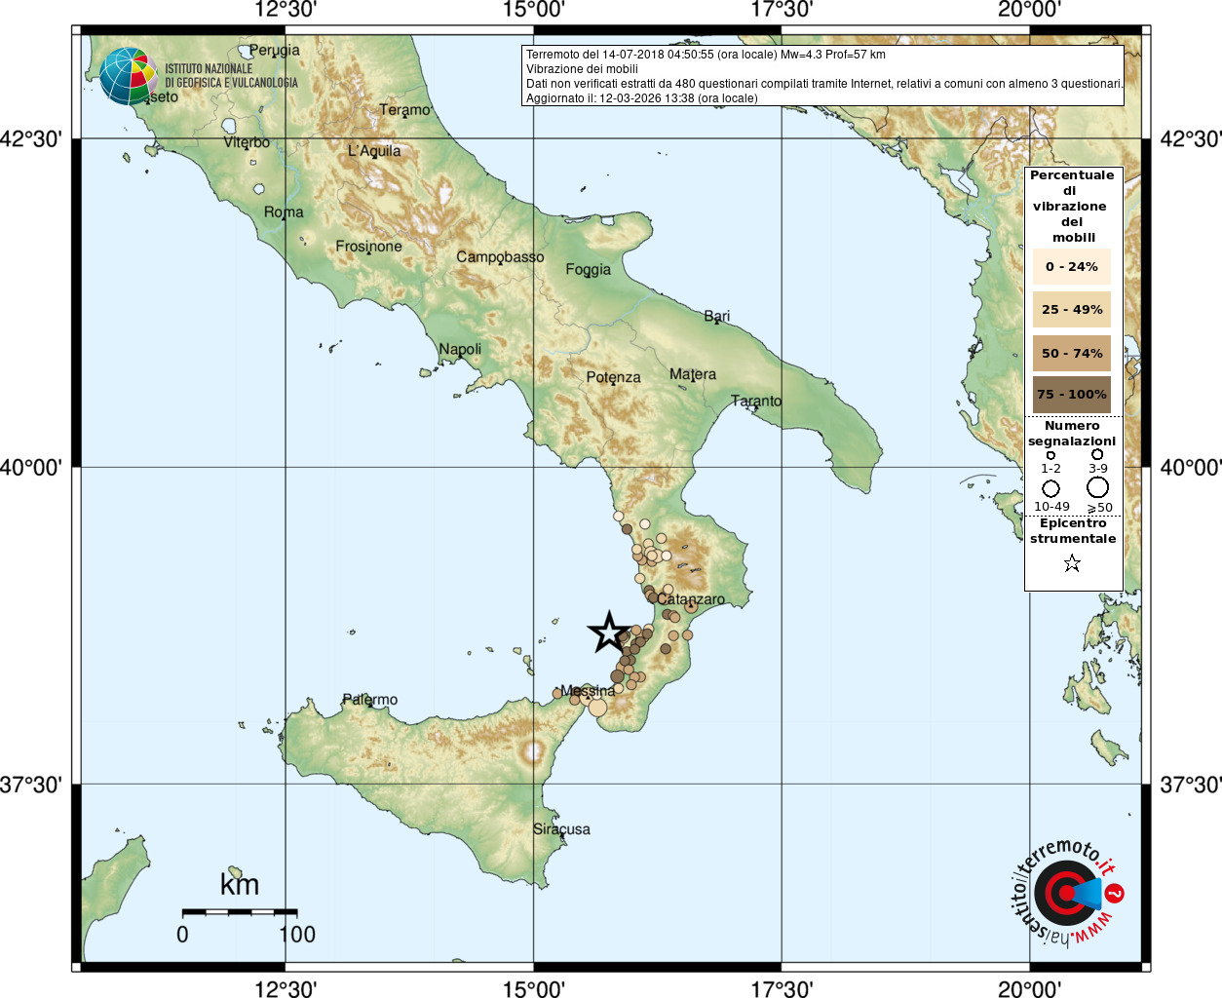Image resolution: width=1222 pixels, height=998 pixels.
Task: Pick the 25 - 49% color swatch
Action: 1072,310
